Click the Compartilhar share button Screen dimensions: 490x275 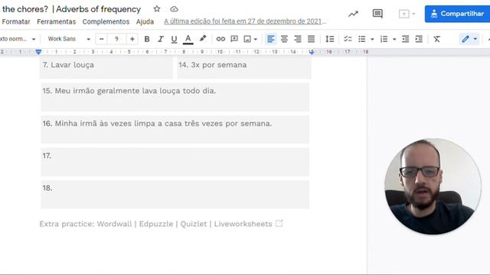tap(457, 14)
